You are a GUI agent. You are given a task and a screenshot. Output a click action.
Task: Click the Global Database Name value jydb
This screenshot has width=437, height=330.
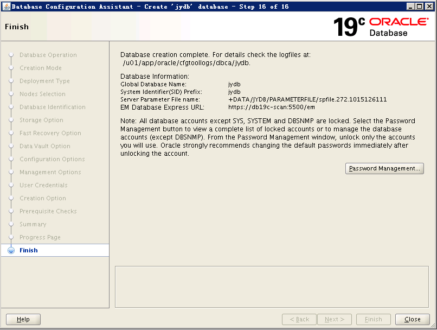tap(234, 84)
